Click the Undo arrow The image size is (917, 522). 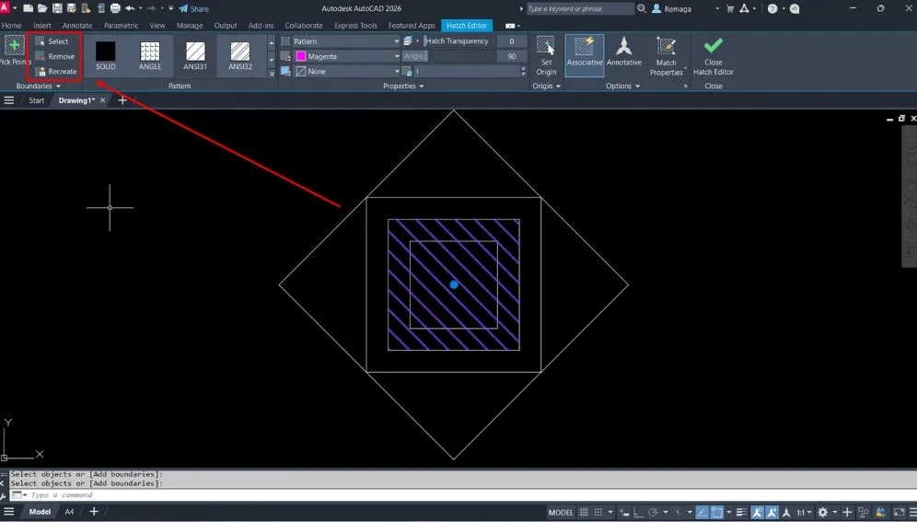[130, 9]
